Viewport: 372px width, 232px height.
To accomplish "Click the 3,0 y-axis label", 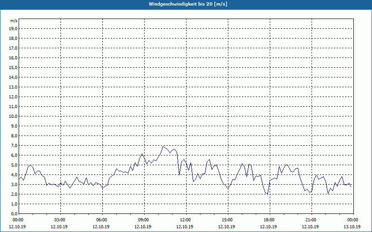I will point(14,184).
